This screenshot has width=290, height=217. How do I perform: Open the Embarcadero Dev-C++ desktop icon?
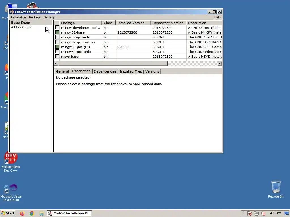(x=10, y=162)
